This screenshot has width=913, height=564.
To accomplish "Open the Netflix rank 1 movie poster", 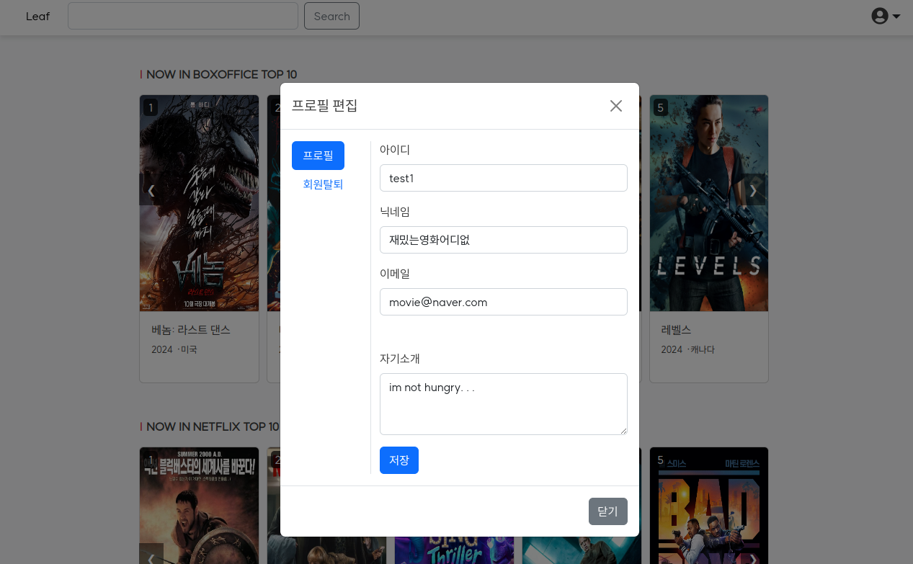I will 199,506.
